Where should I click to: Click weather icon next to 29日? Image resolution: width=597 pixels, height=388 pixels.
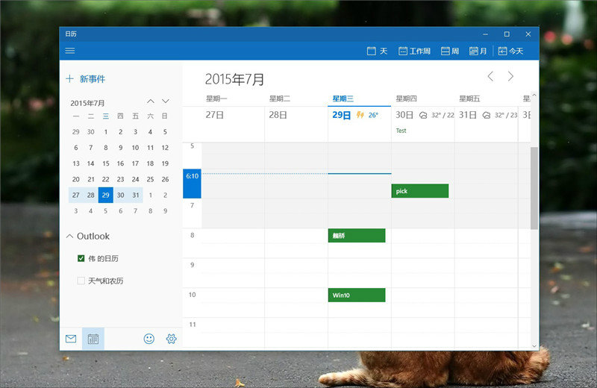(x=360, y=115)
